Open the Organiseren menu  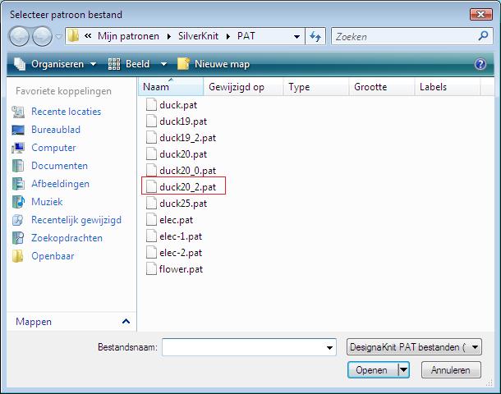coord(56,64)
